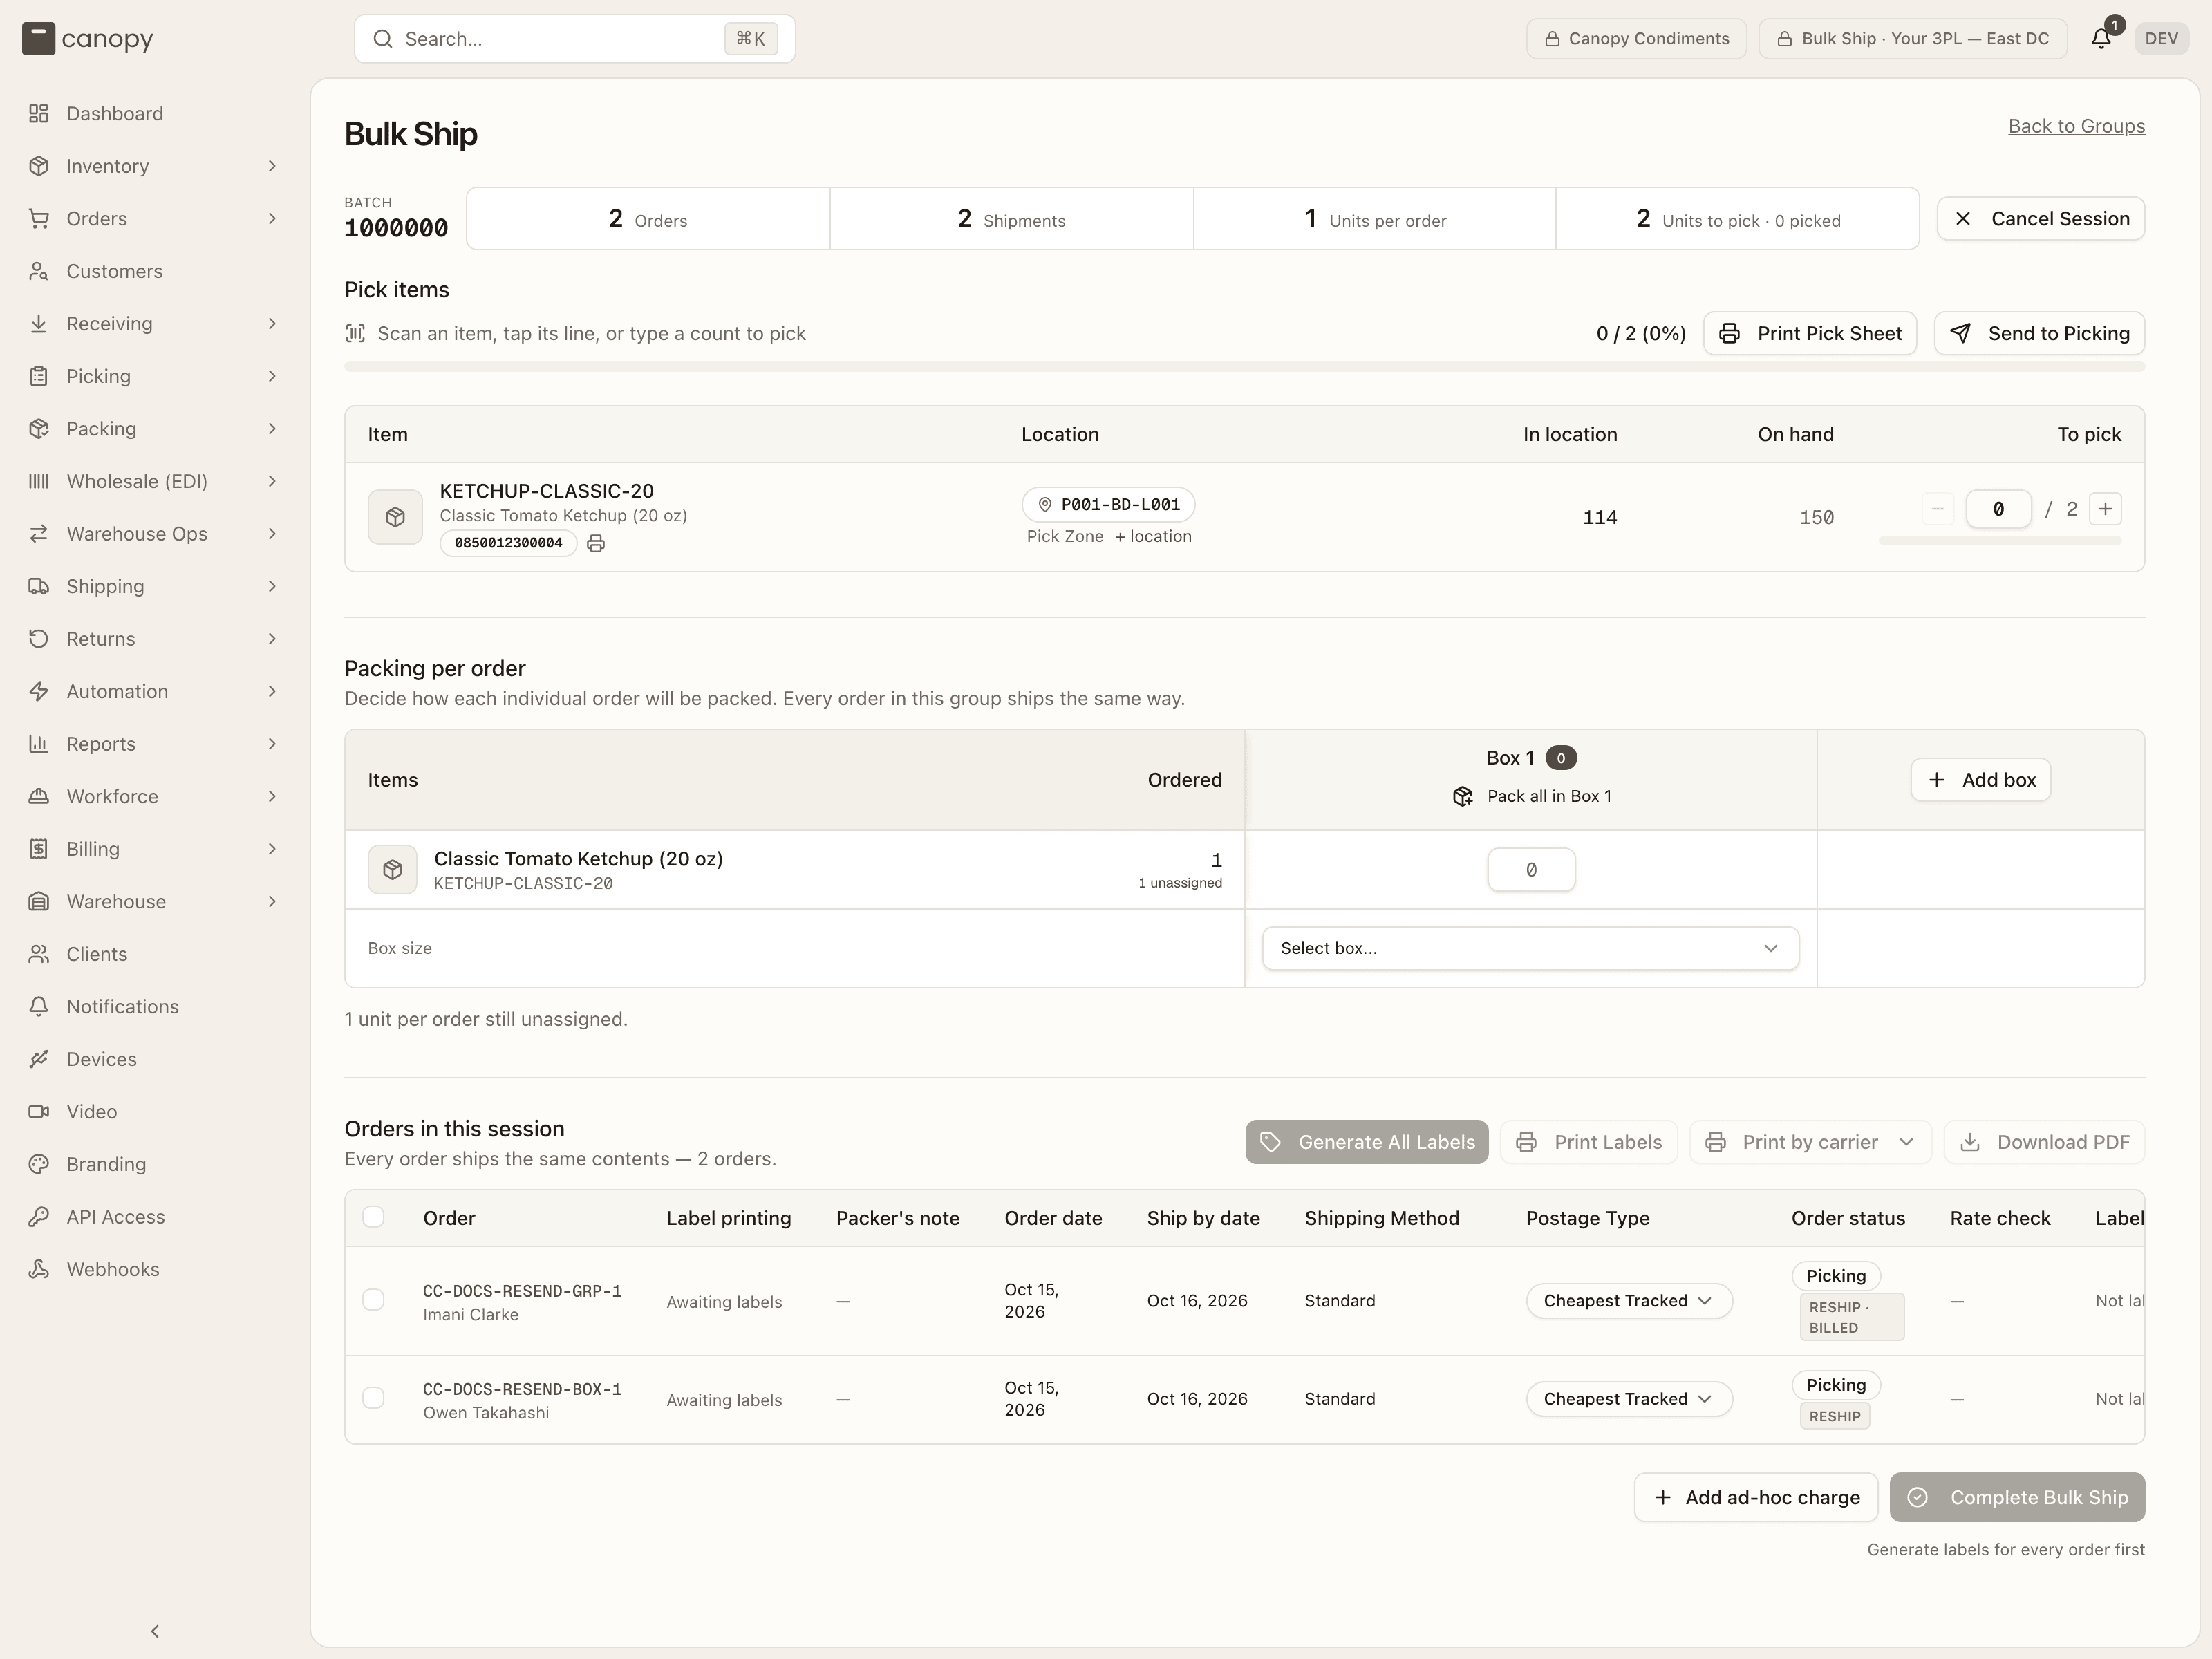
Task: Click the Box 1 quantity field for ketchup
Action: tap(1530, 870)
